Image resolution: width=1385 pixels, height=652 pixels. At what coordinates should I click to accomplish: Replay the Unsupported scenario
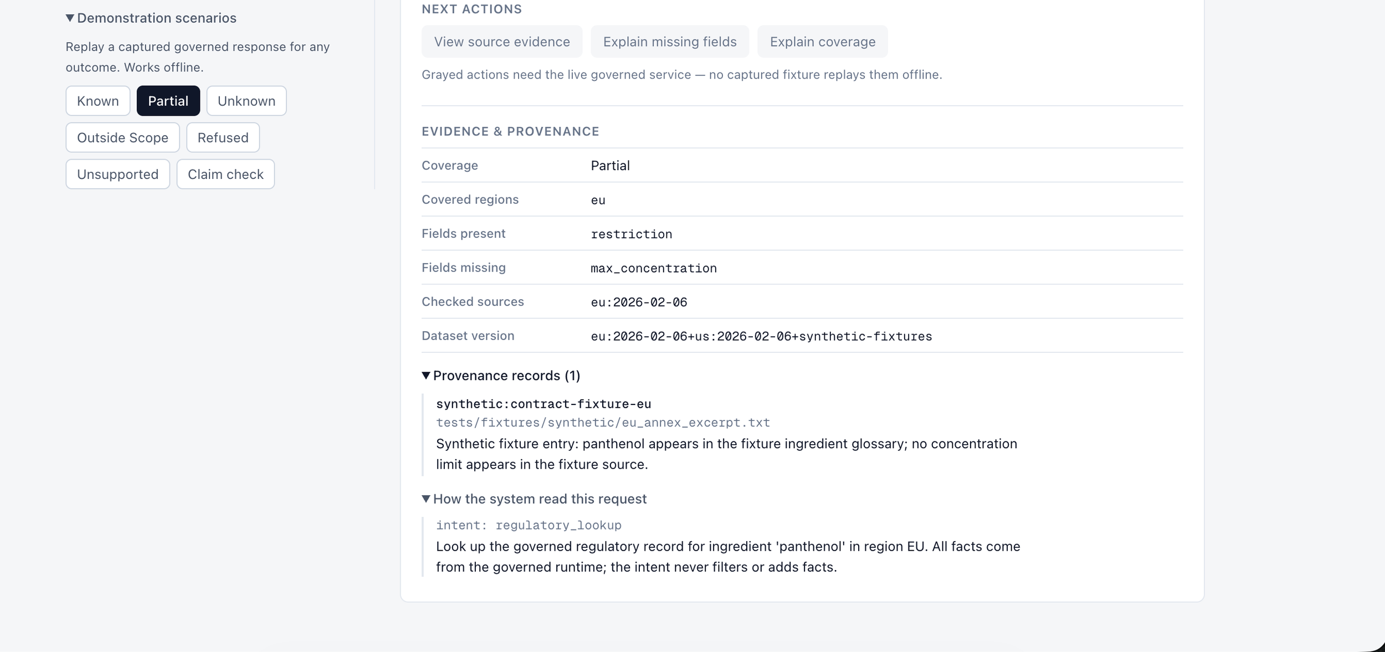click(x=118, y=174)
